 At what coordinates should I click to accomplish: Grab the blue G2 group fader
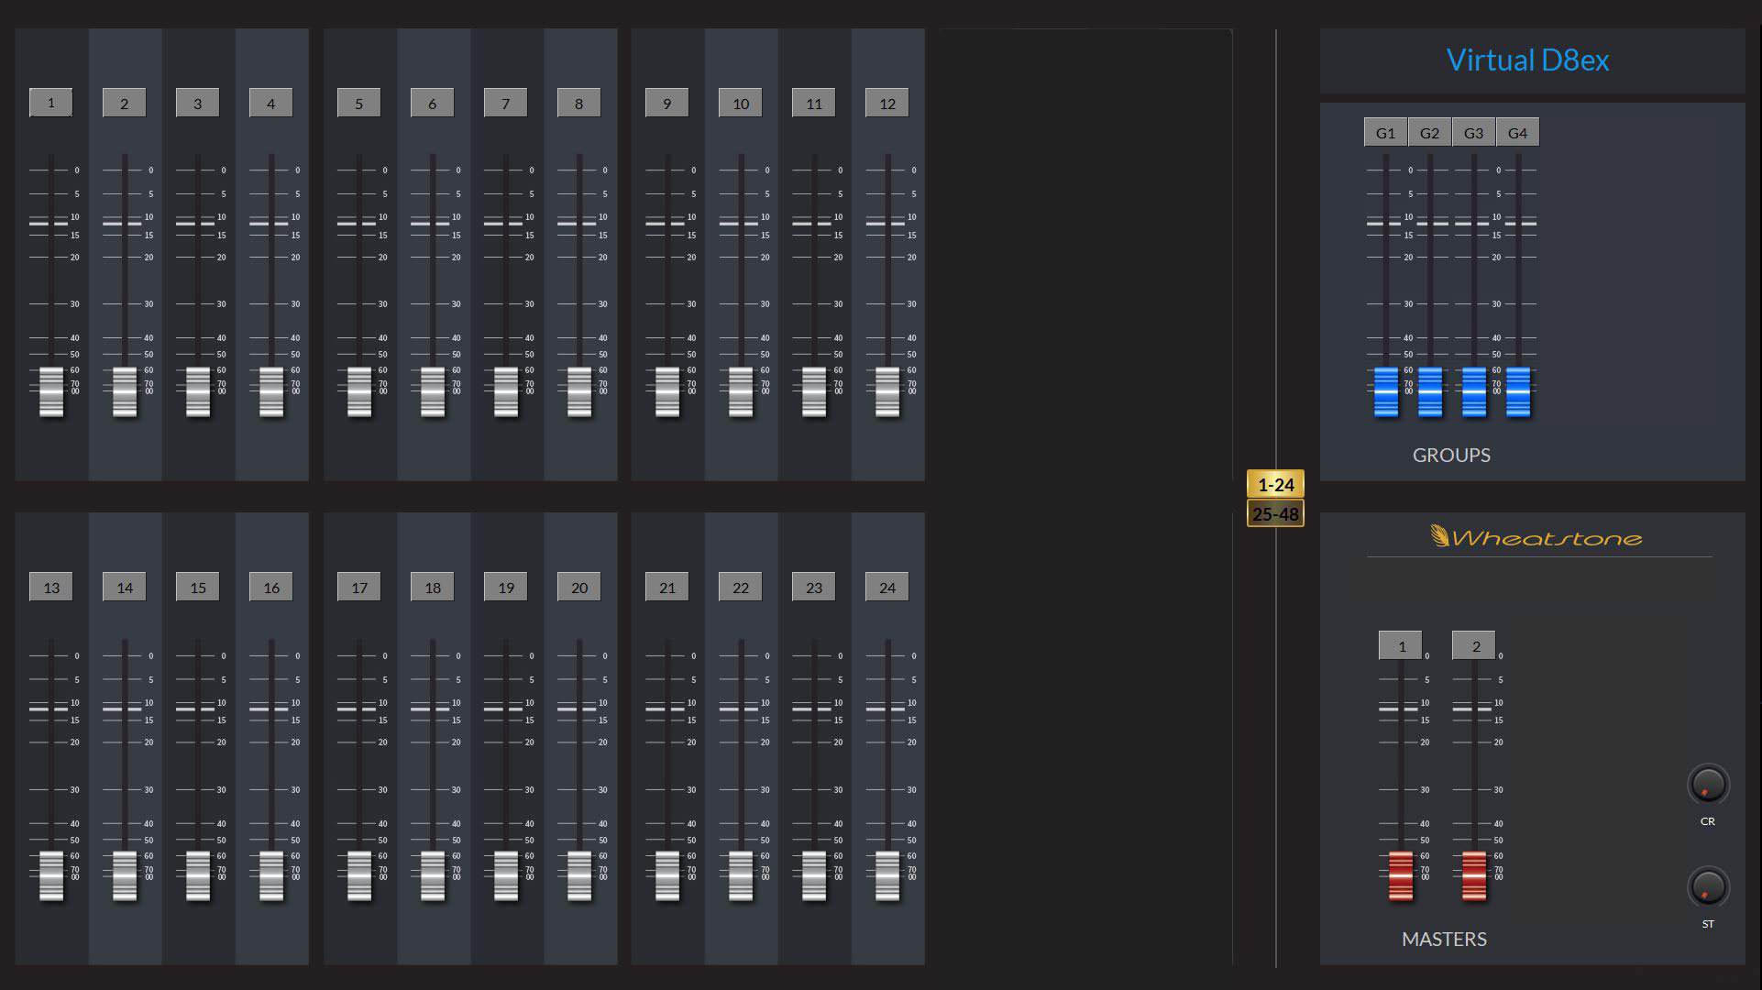pos(1430,391)
